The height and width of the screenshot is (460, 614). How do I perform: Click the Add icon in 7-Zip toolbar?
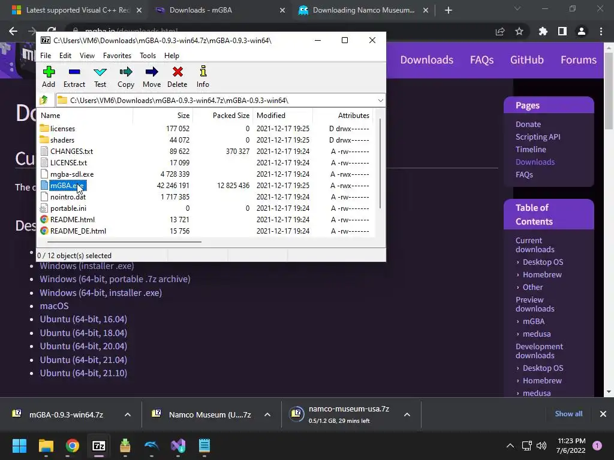click(x=49, y=77)
